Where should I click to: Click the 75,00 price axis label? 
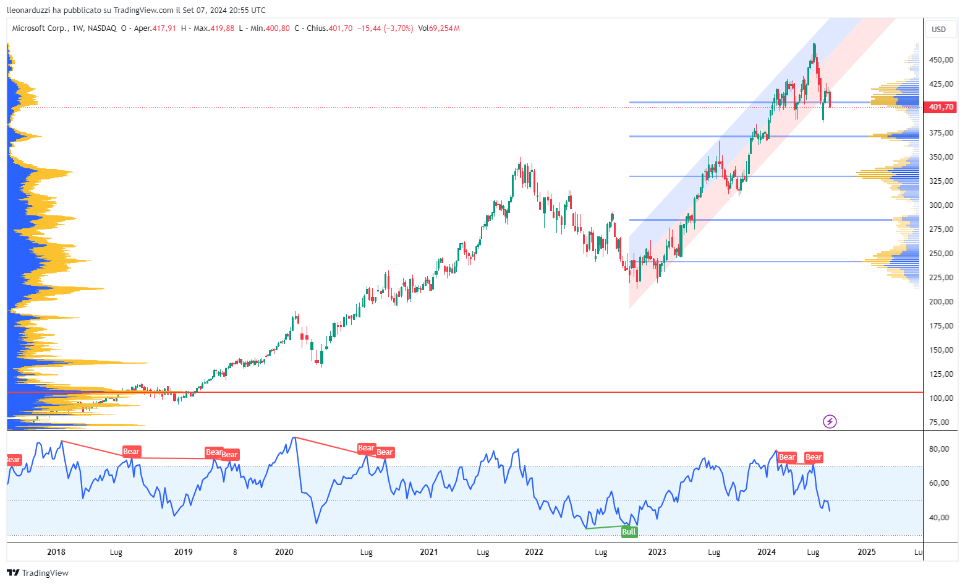[940, 423]
